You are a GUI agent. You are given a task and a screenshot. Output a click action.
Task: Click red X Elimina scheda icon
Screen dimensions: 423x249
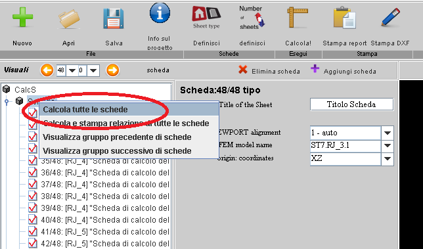(x=243, y=70)
